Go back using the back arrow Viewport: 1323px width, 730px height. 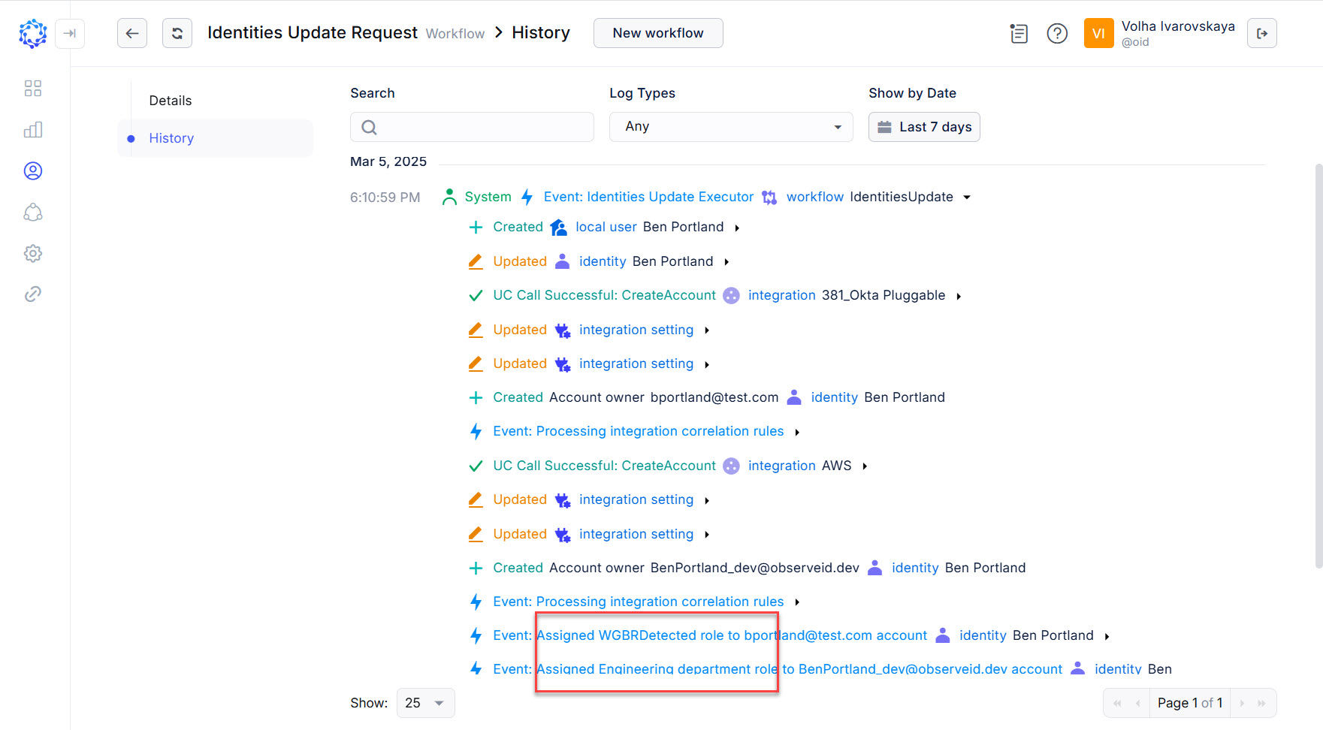point(132,33)
